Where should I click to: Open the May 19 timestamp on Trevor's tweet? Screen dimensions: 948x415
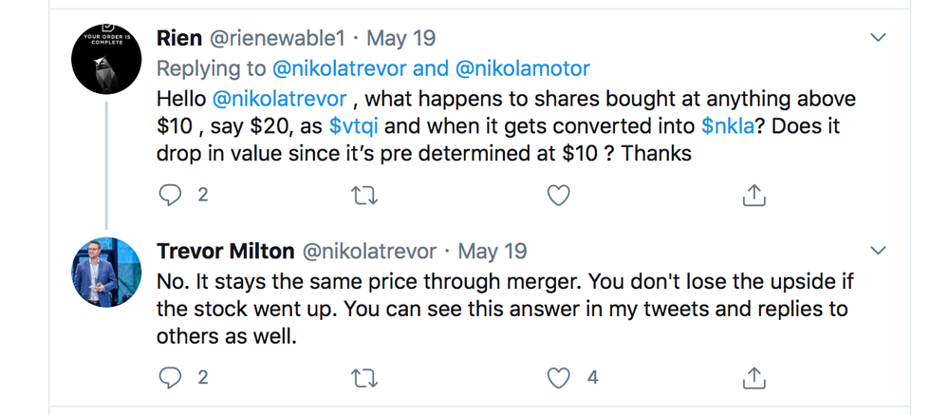point(493,252)
